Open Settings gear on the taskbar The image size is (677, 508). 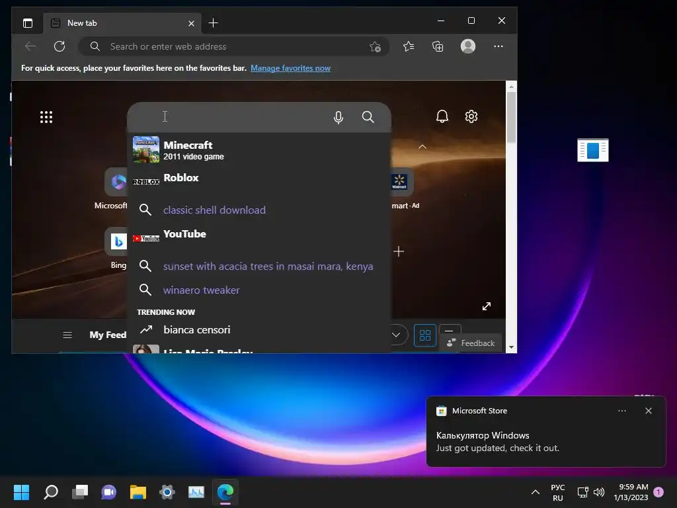click(167, 491)
